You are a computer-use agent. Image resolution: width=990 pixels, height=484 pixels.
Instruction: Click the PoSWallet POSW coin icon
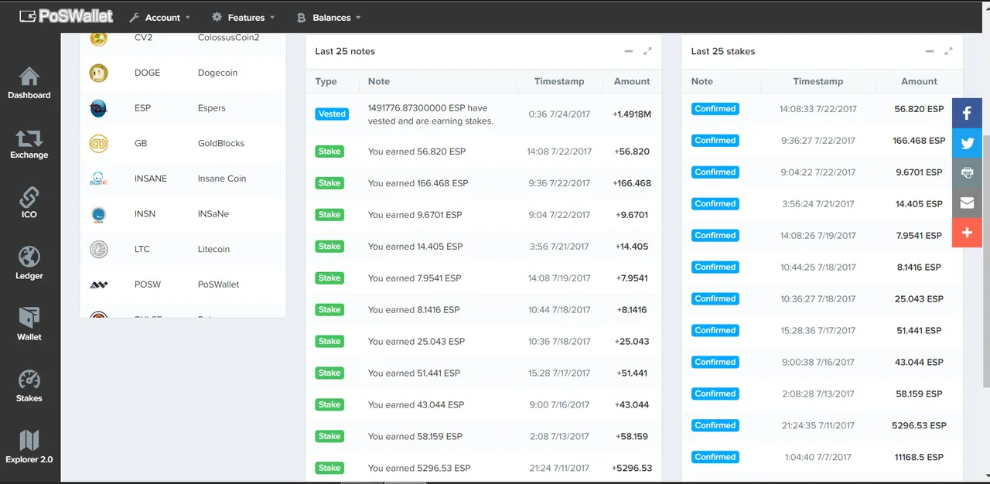pyautogui.click(x=98, y=285)
